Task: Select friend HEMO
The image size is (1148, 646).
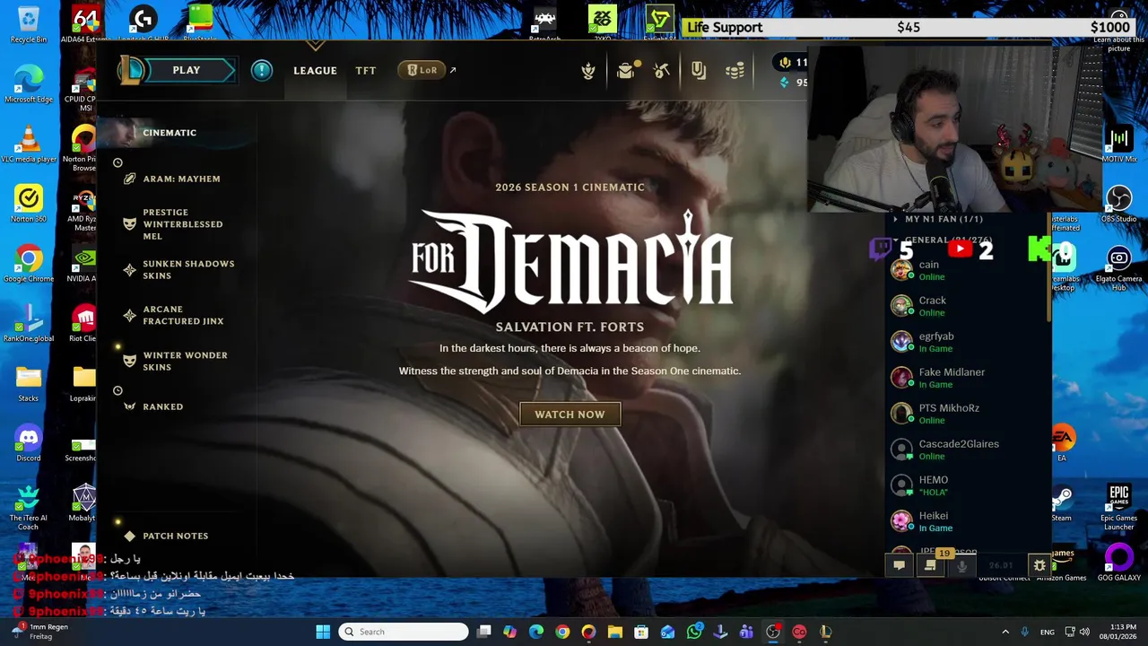Action: tap(967, 485)
